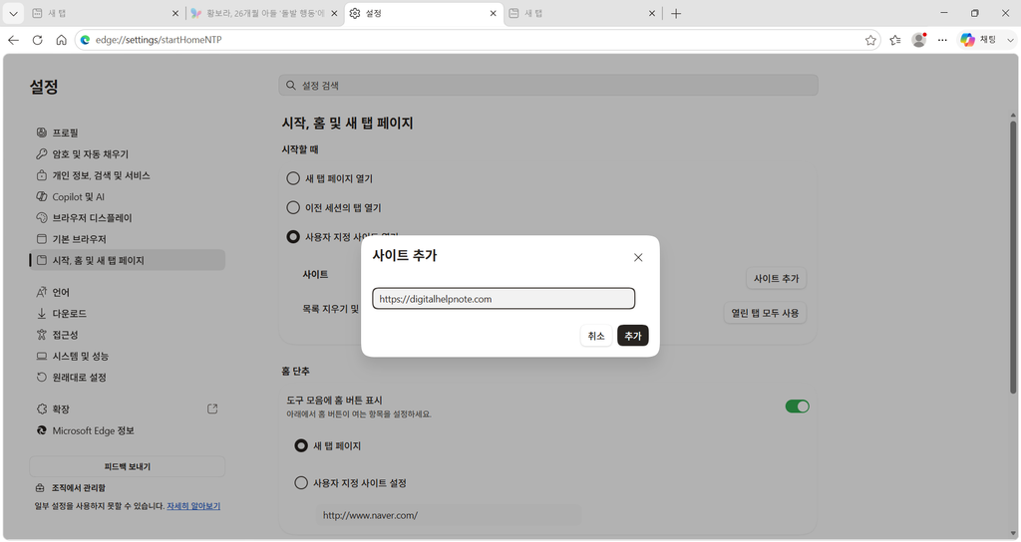This screenshot has height=542, width=1021.
Task: Close the 사이트 추가 dialog with X
Action: pyautogui.click(x=638, y=258)
